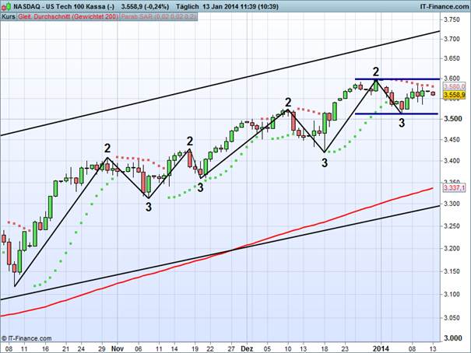
Task: Click the 23 date label on the time axis
Action: (345, 349)
